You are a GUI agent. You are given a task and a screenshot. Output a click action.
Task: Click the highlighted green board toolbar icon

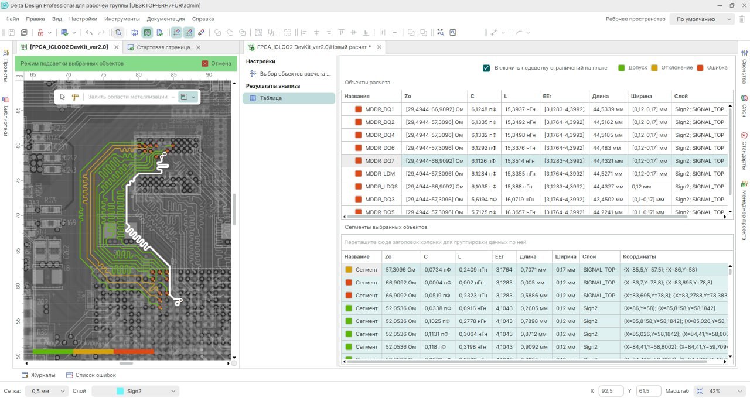147,33
